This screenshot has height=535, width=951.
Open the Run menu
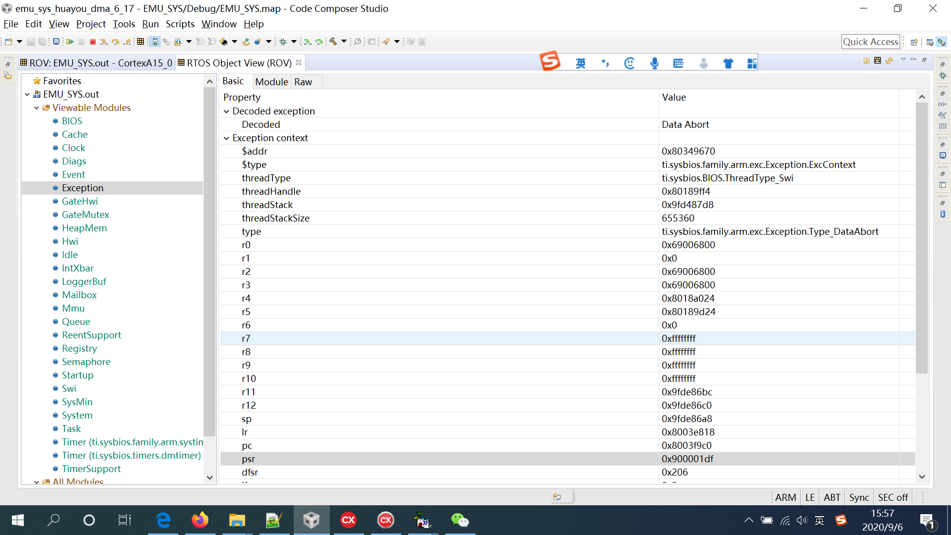(150, 24)
